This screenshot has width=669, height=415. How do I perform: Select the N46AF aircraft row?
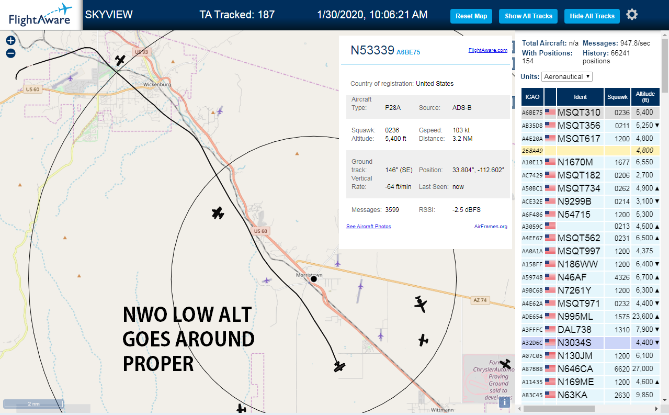tap(591, 277)
